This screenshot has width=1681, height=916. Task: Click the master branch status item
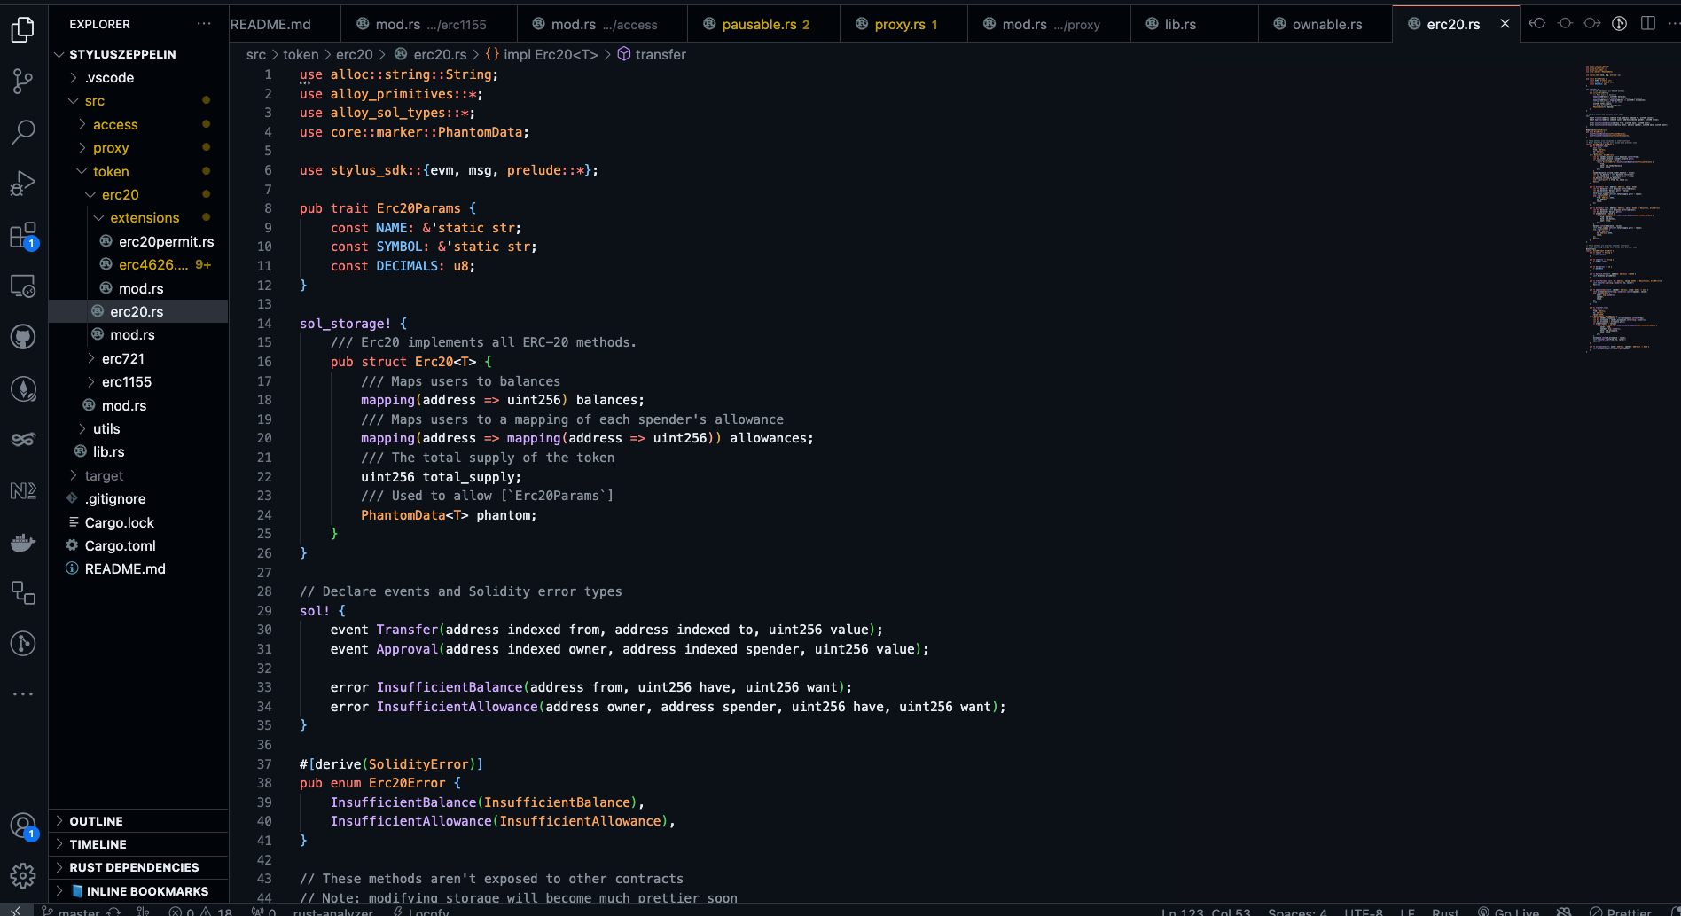(71, 911)
